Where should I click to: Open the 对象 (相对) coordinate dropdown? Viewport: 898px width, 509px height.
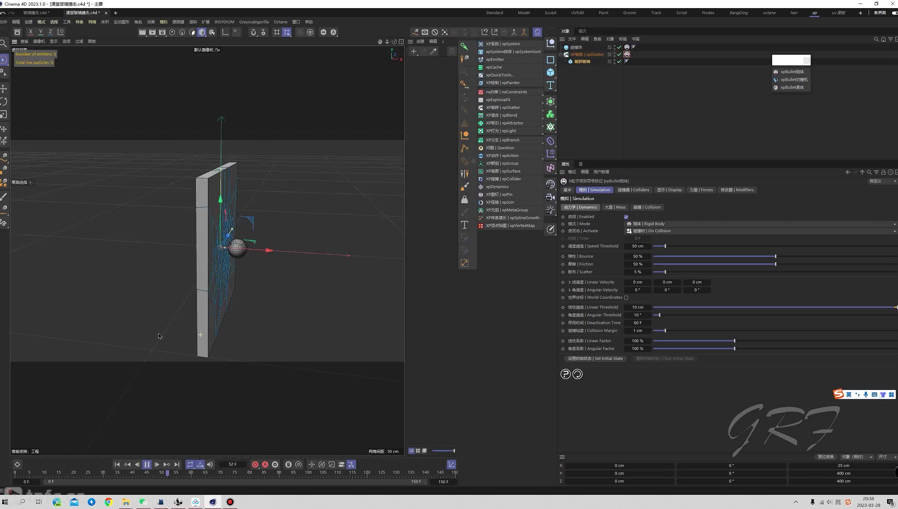[857, 457]
